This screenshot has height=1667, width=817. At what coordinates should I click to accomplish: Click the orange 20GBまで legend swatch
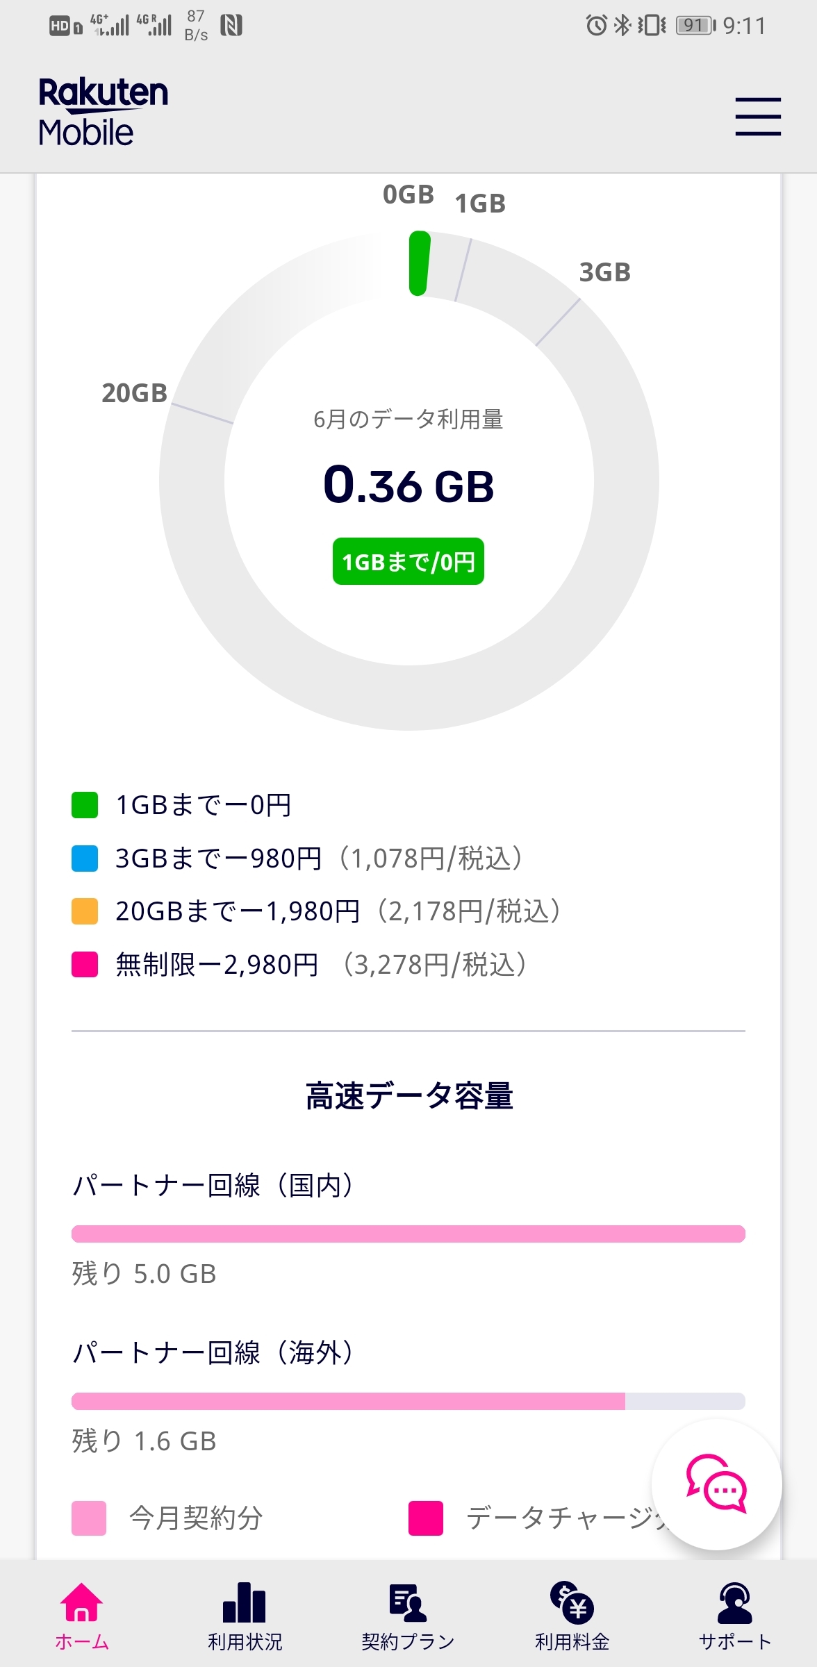[x=85, y=911]
